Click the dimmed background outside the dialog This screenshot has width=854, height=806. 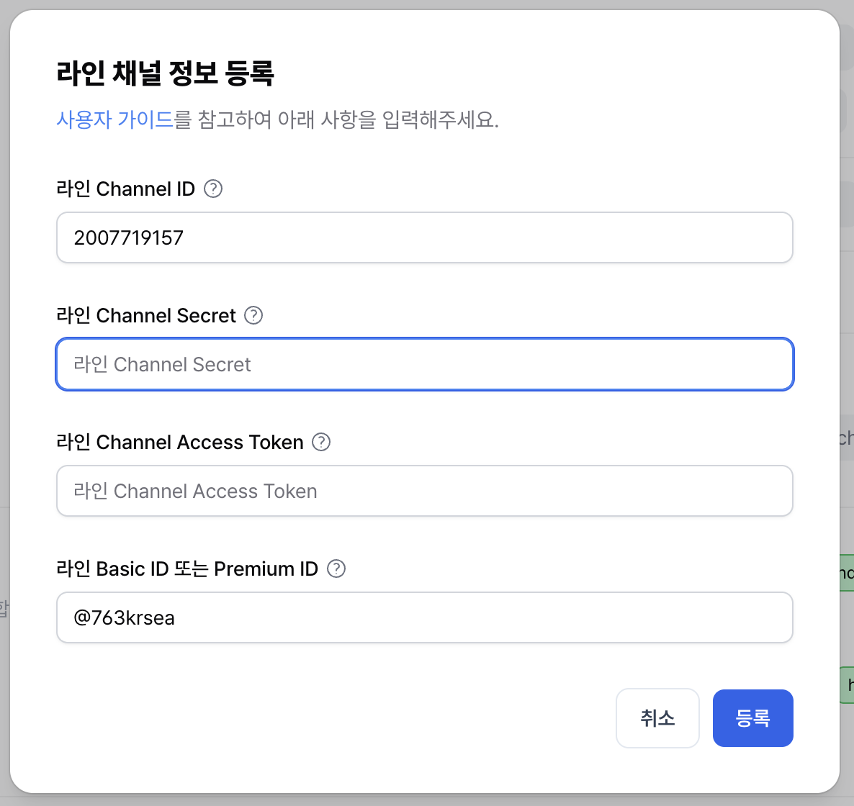click(x=3, y=403)
